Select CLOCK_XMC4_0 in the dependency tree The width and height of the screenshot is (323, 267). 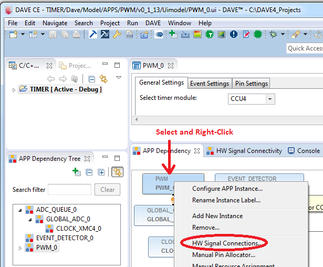point(74,229)
